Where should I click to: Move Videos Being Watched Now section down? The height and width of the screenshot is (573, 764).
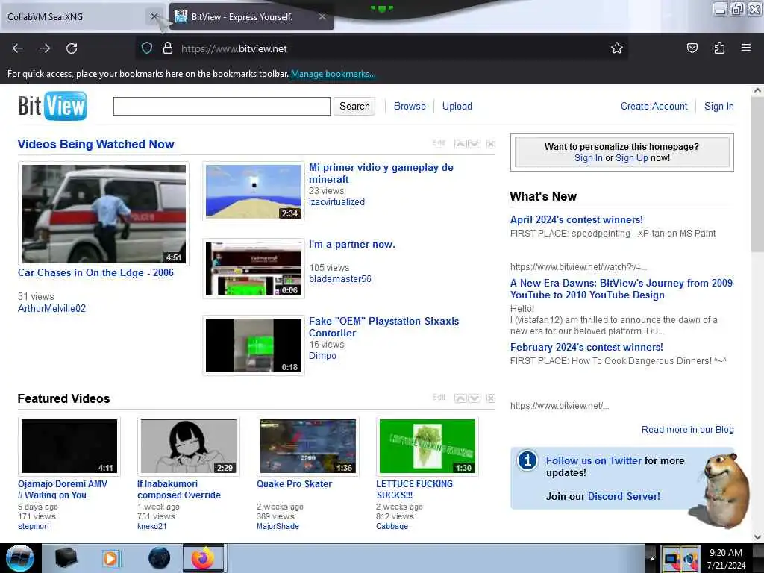coord(474,144)
